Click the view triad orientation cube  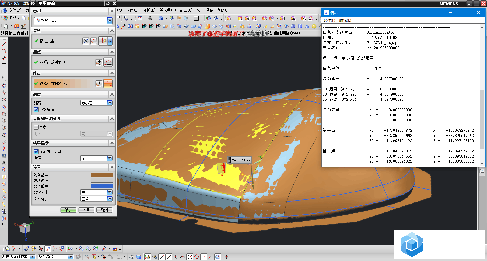[24, 228]
